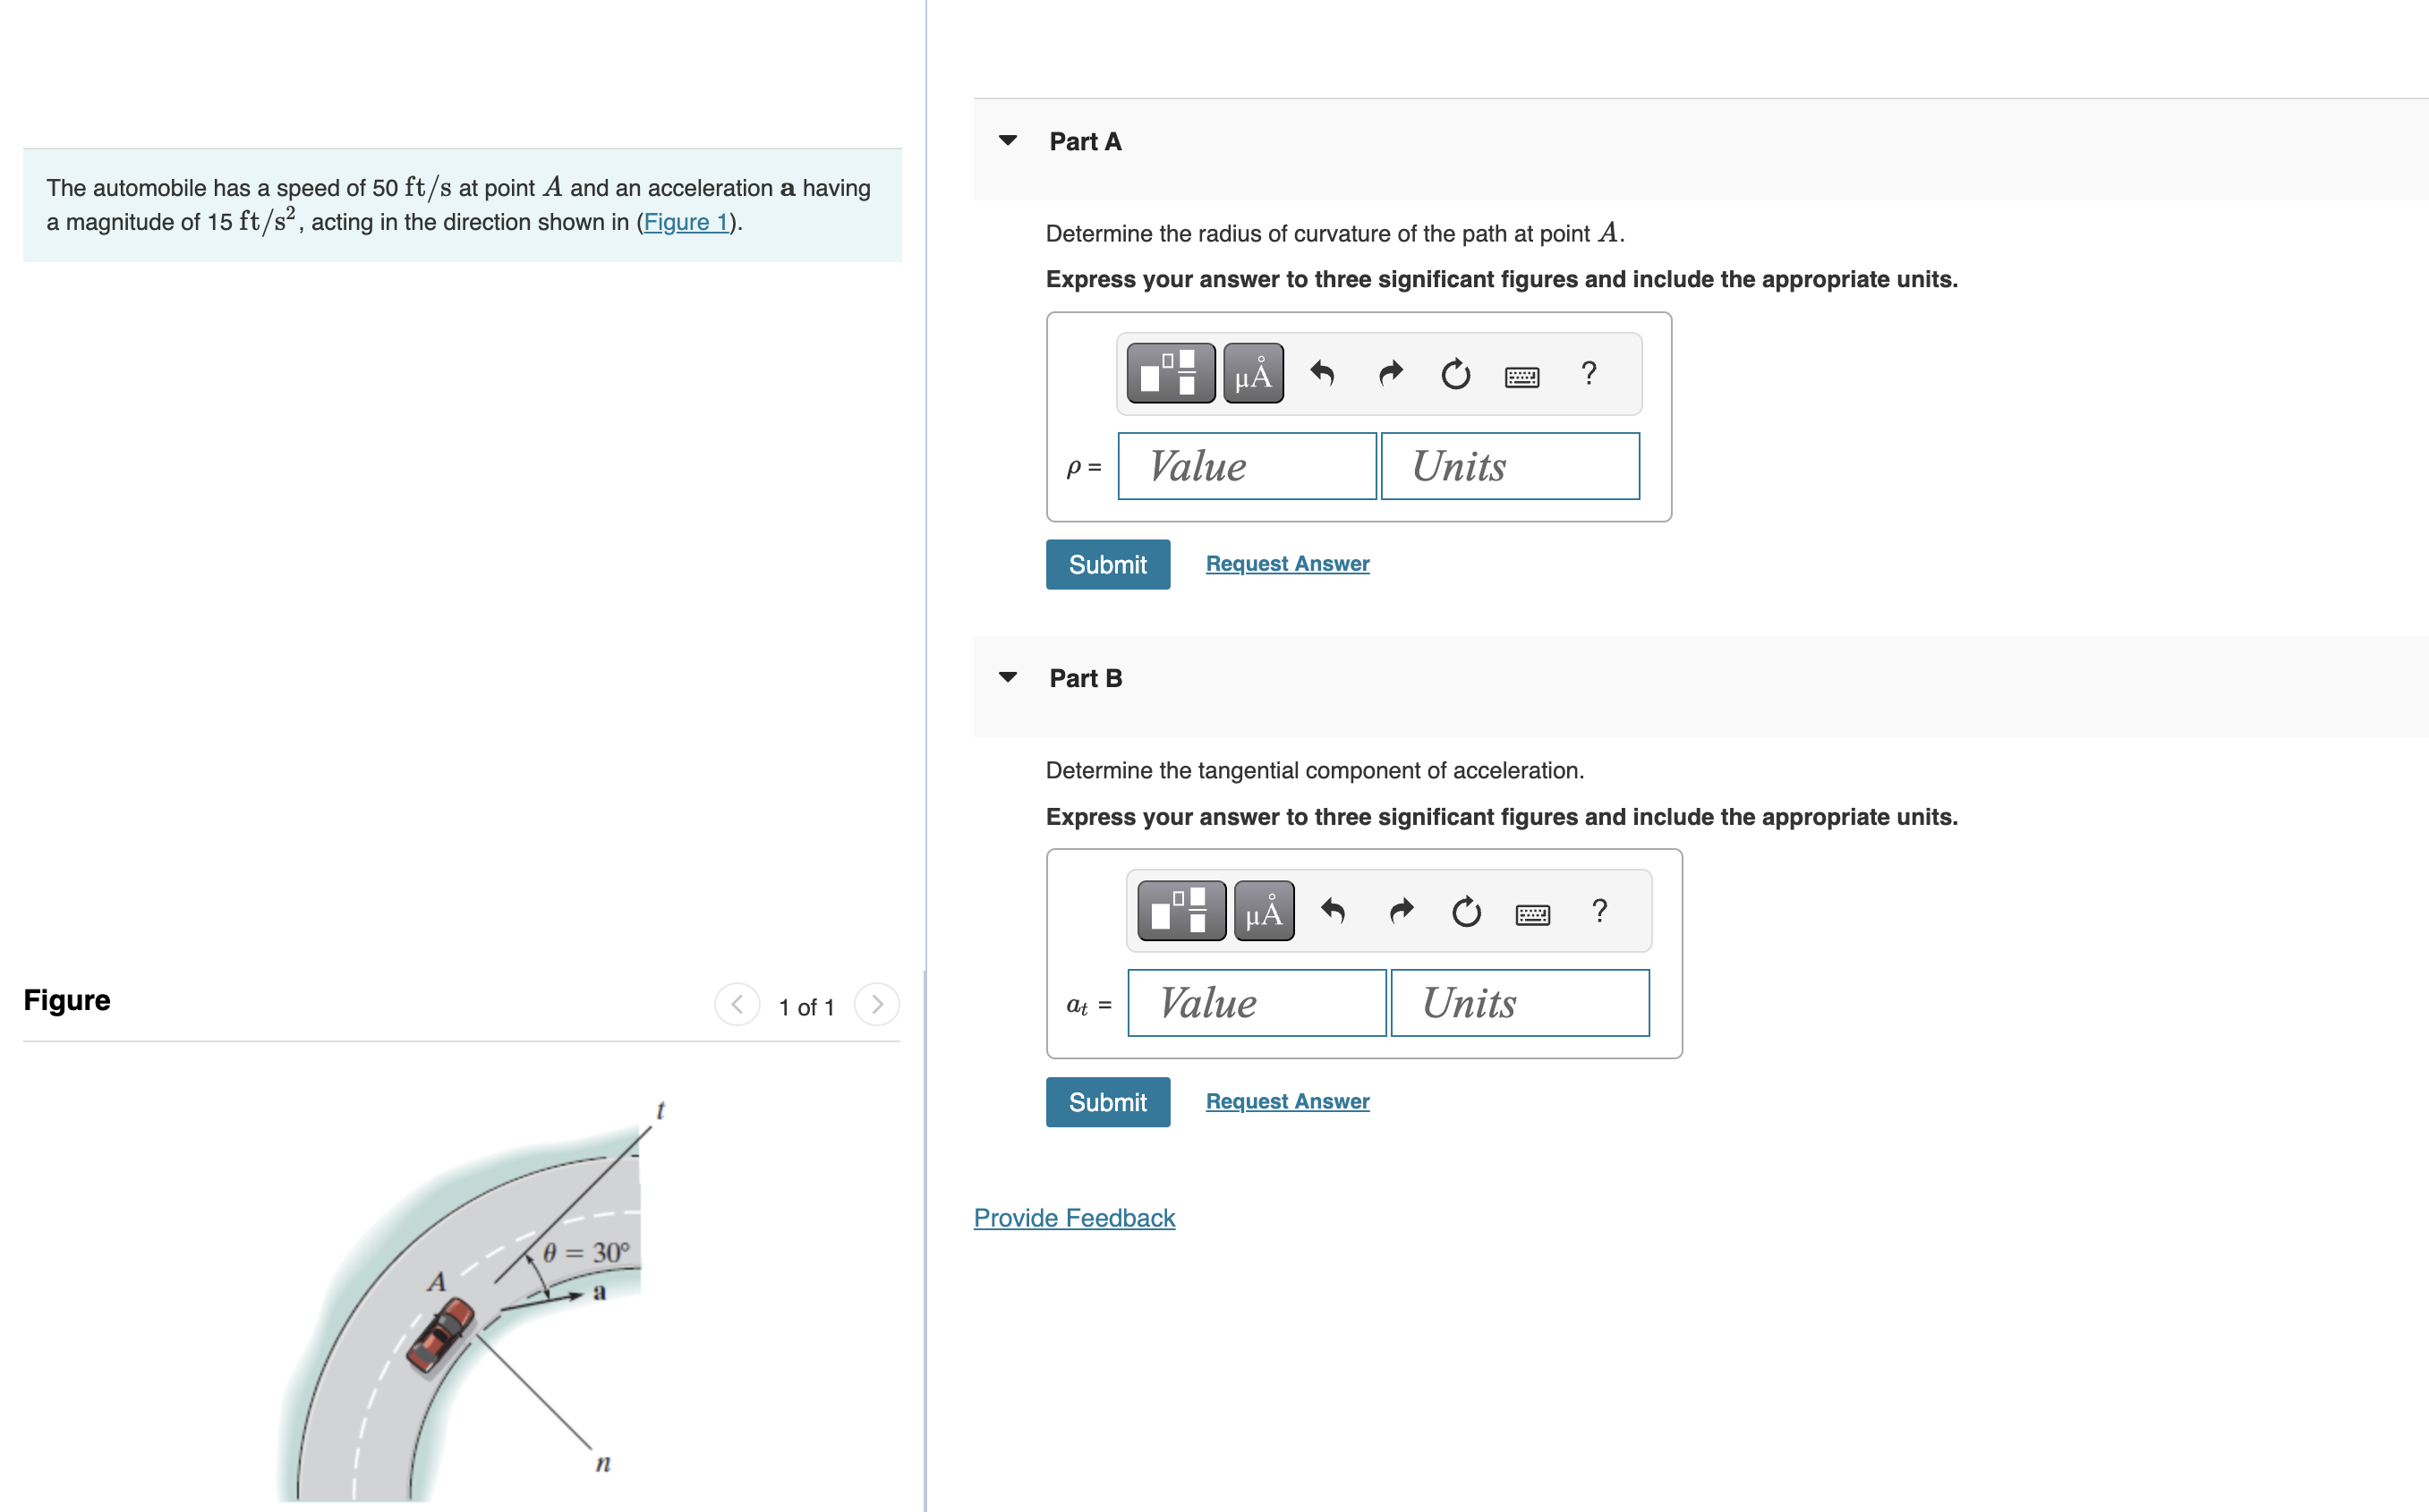
Task: Collapse the Part A section
Action: point(1009,141)
